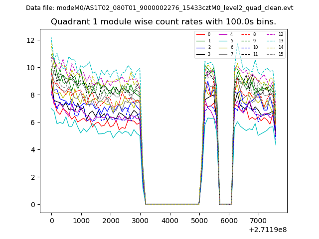Click the green dashed legend line for module 9
Viewport: 319px width, 239px height.
pos(246,41)
